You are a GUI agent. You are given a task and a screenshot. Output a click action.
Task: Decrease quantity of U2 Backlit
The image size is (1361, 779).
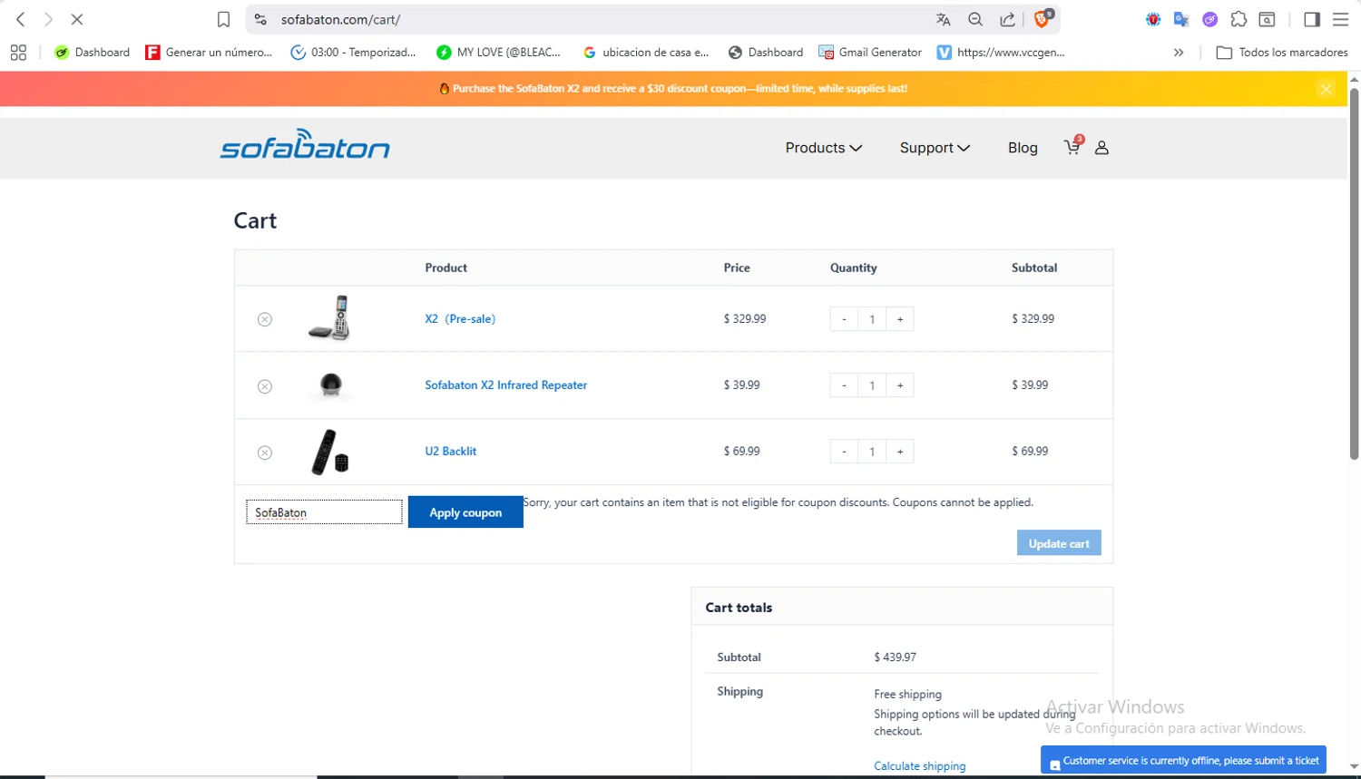pyautogui.click(x=844, y=452)
